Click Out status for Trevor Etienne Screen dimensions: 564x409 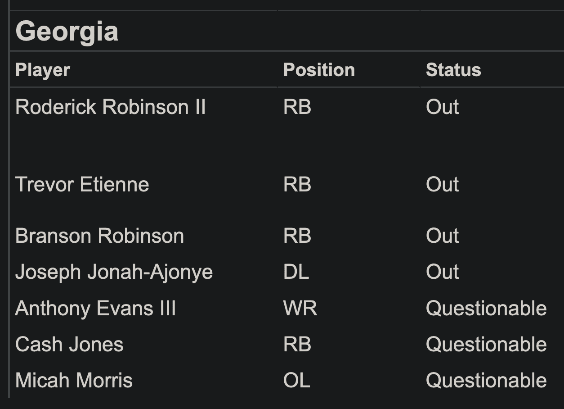coord(442,185)
